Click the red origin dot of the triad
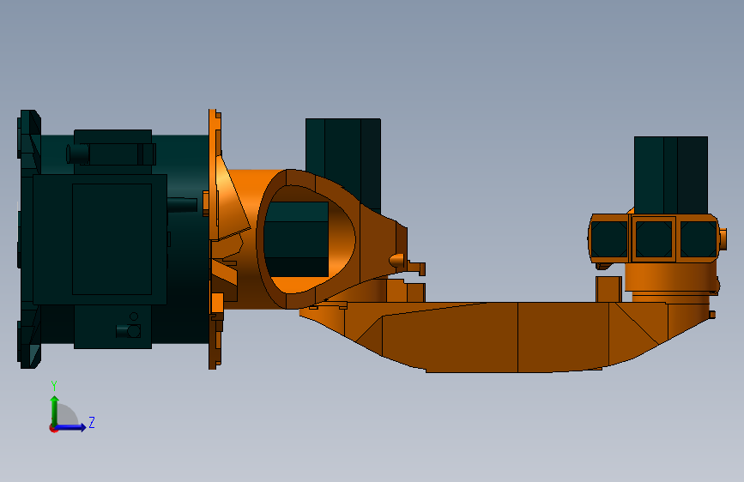 pyautogui.click(x=53, y=428)
